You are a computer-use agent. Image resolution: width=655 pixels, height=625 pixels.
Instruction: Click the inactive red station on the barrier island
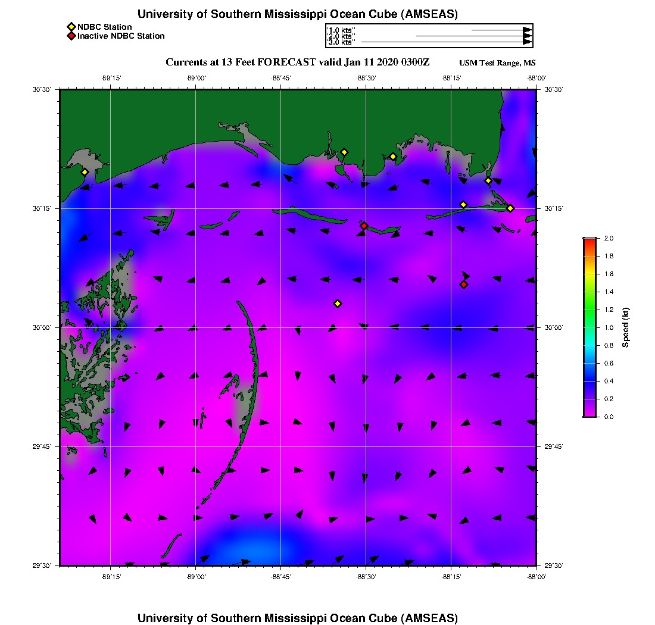tap(364, 226)
